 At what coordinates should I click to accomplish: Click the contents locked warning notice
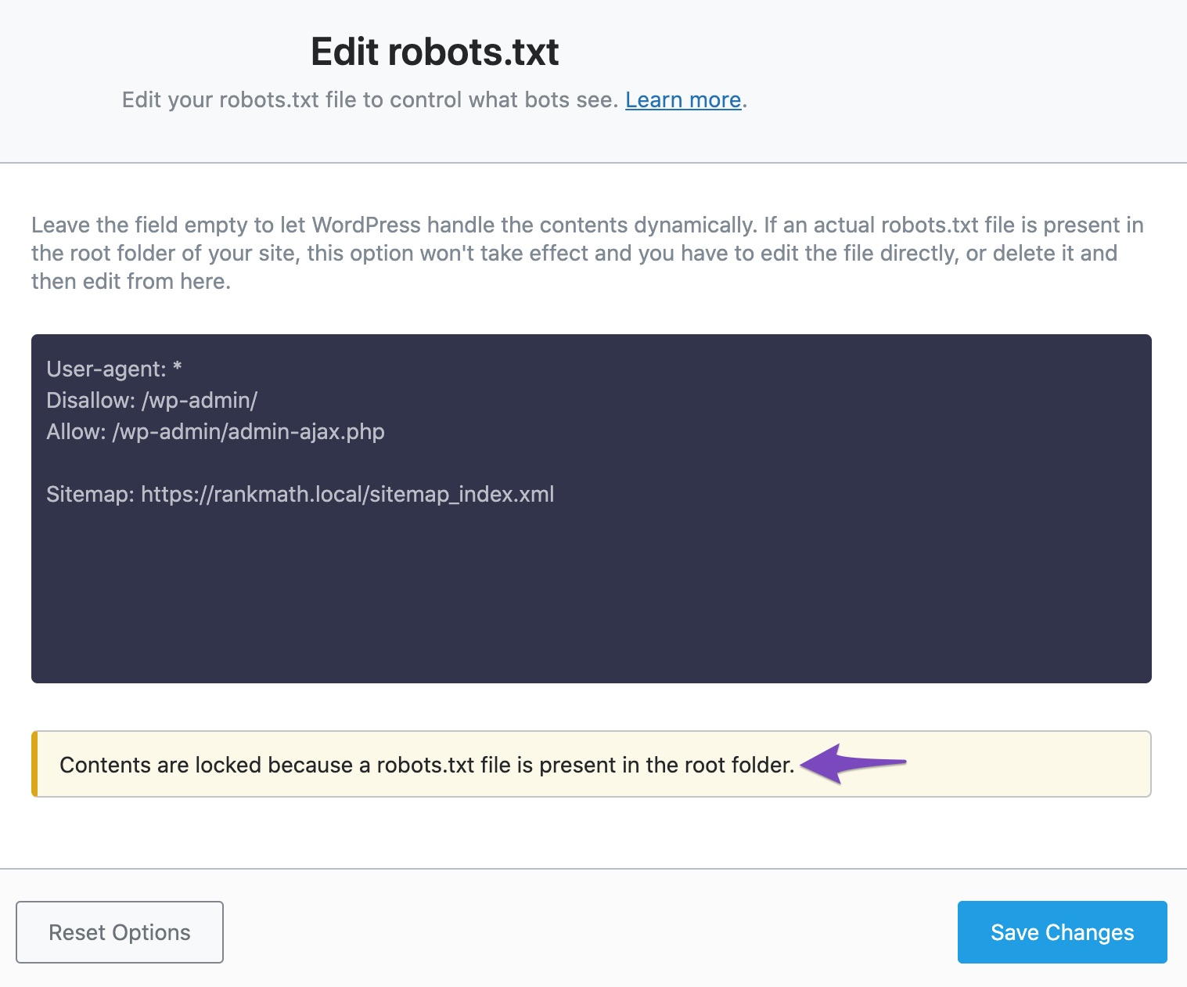591,765
